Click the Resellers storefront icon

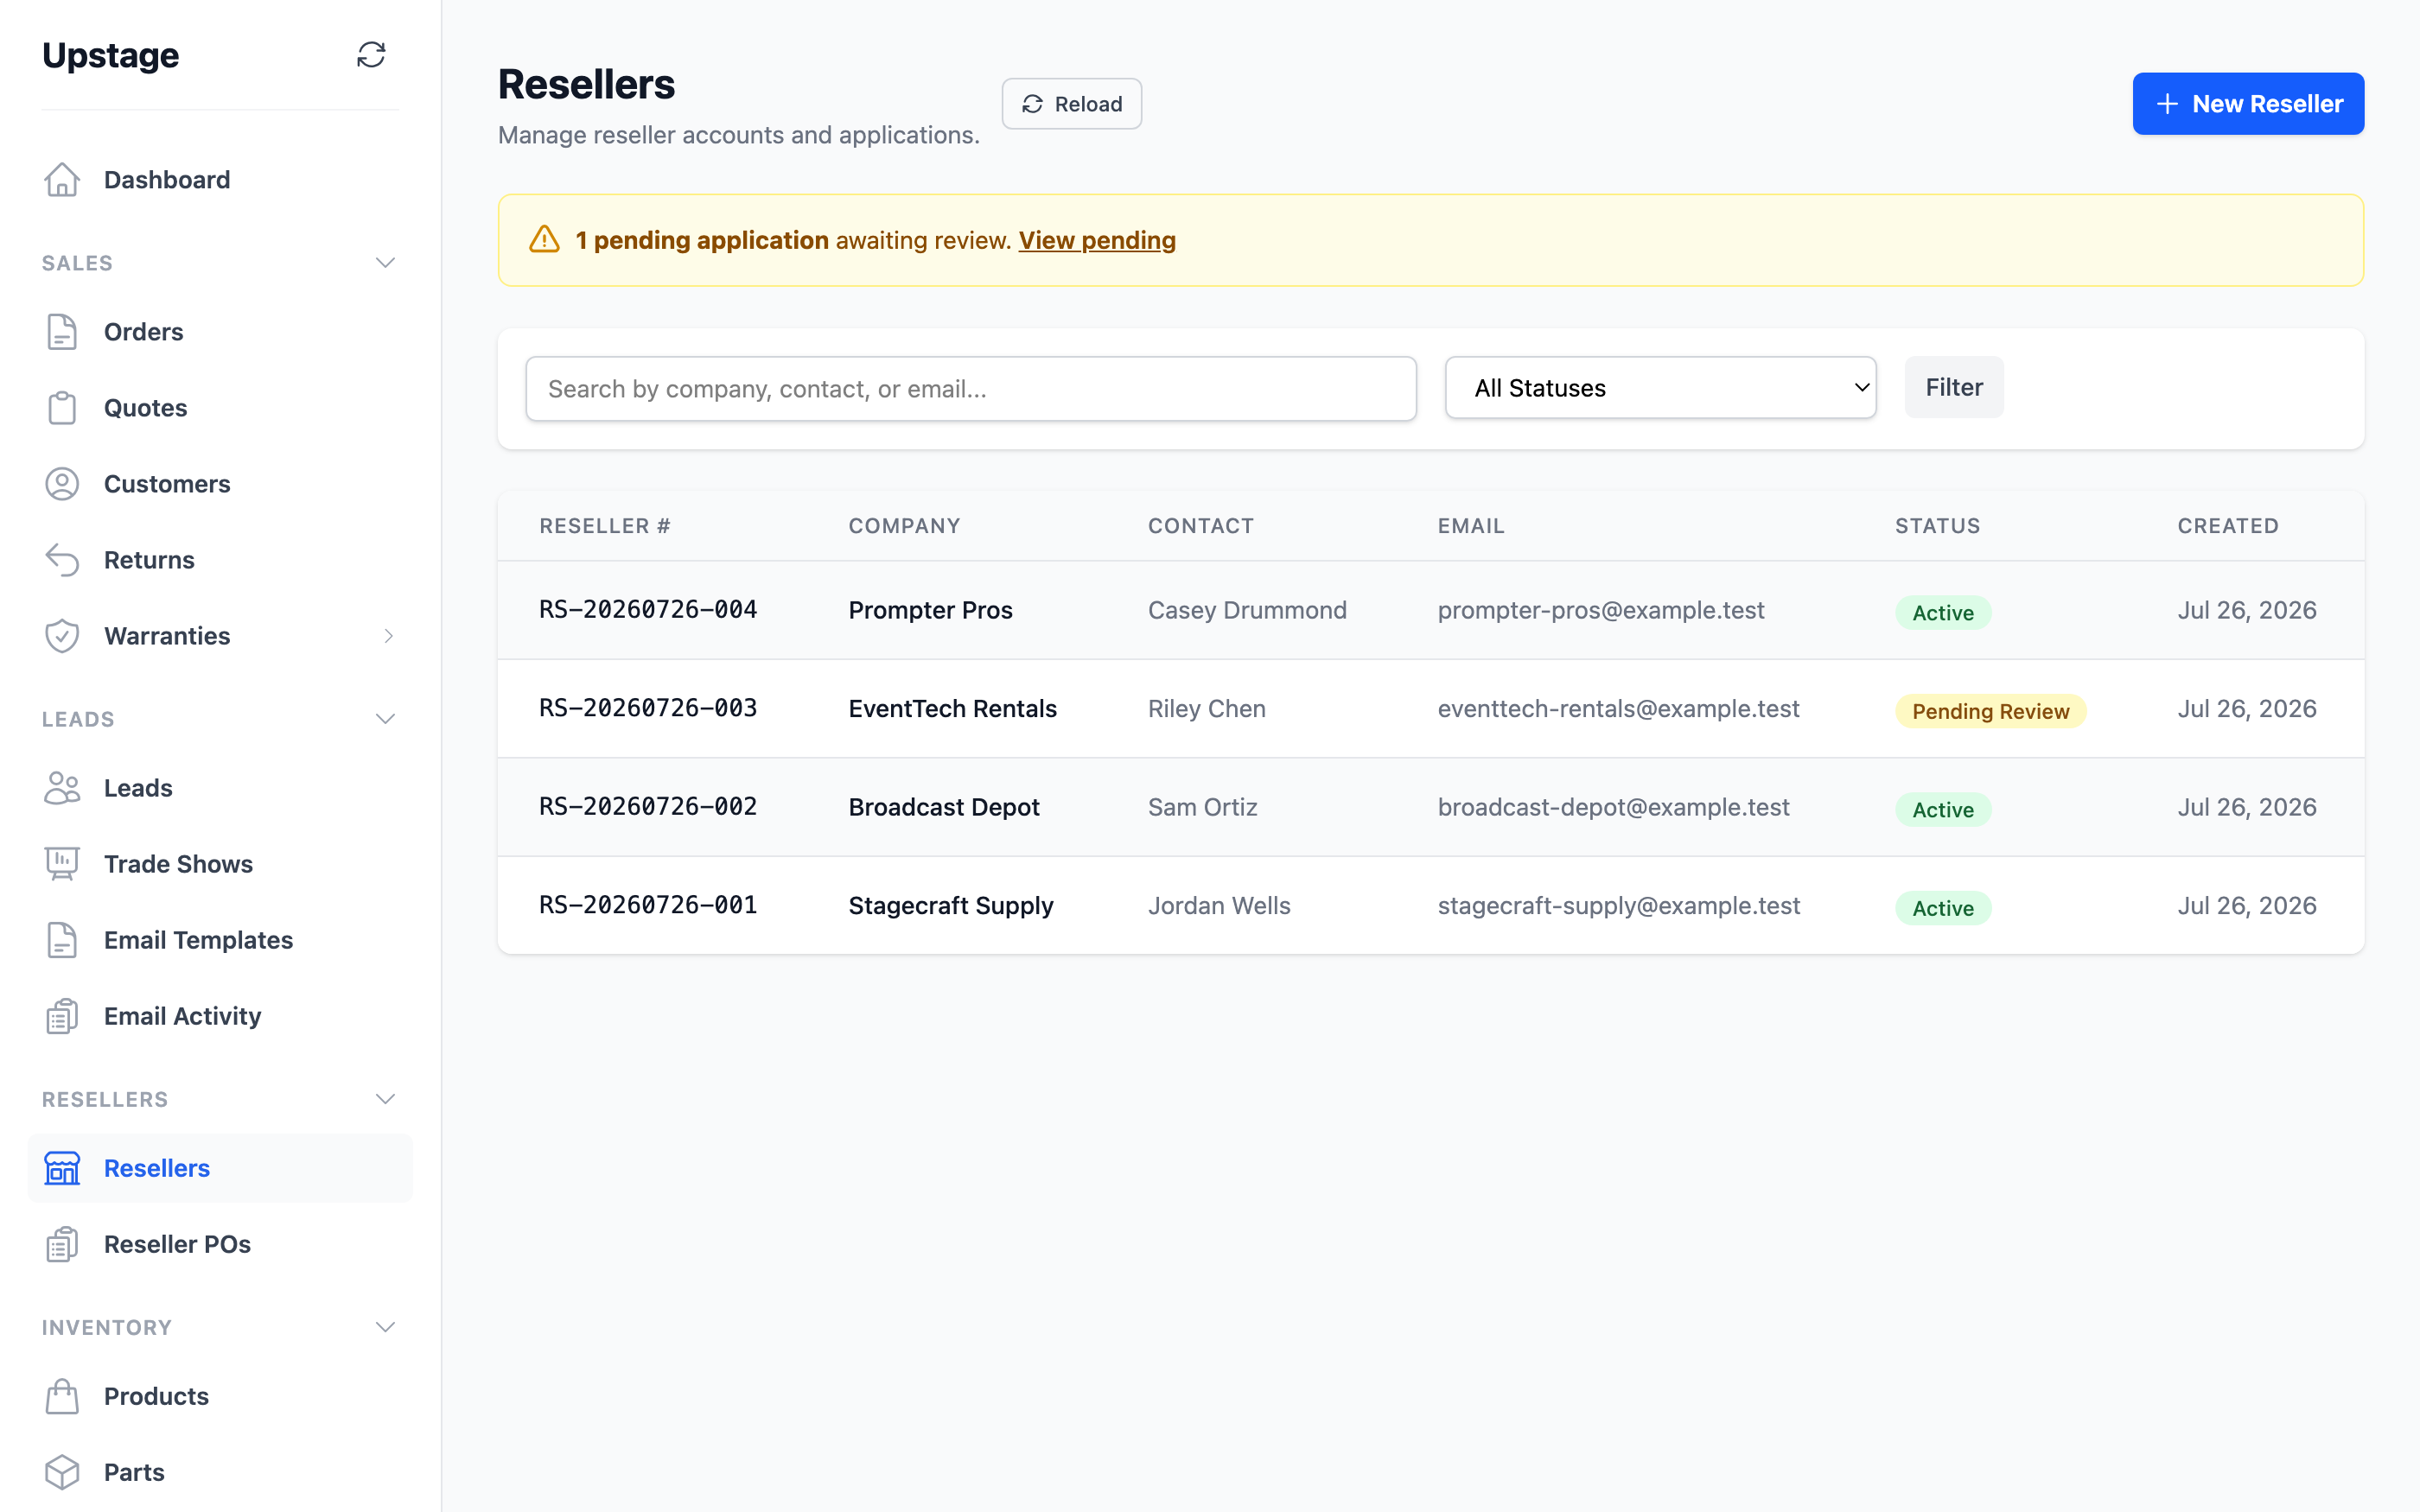click(x=62, y=1168)
